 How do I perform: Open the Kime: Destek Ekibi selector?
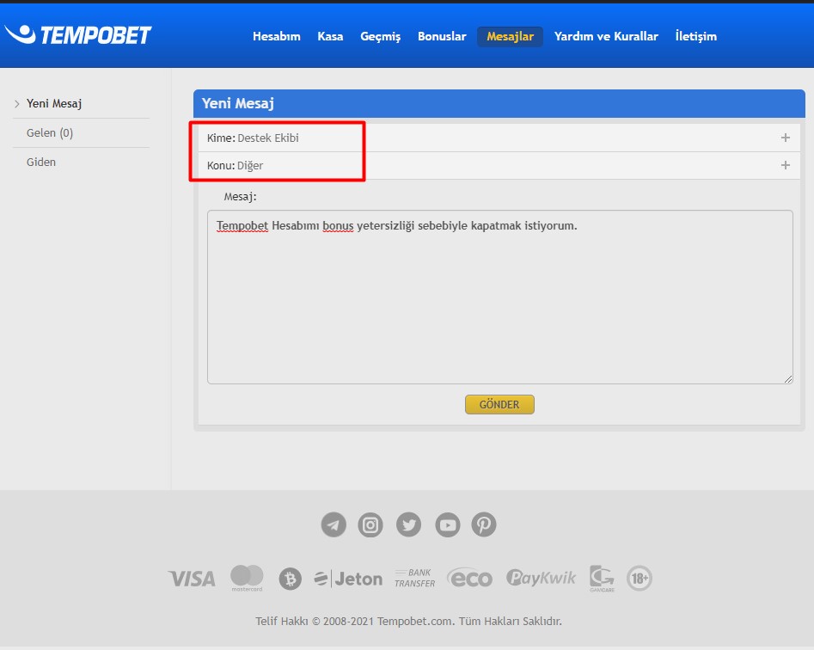click(499, 138)
